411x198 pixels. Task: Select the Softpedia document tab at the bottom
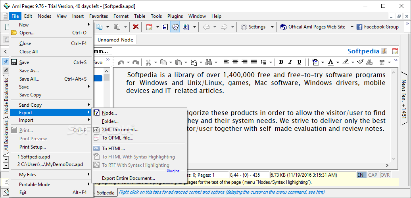(106, 193)
